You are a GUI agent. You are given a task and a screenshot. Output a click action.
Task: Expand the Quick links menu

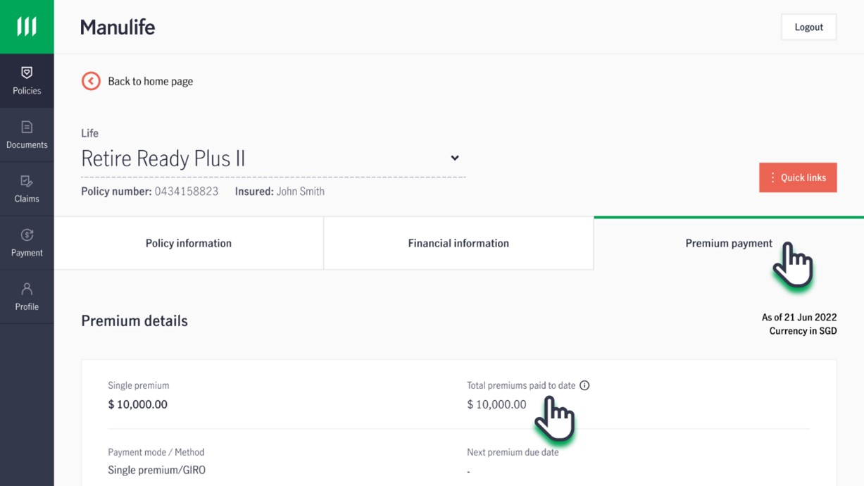pyautogui.click(x=798, y=177)
